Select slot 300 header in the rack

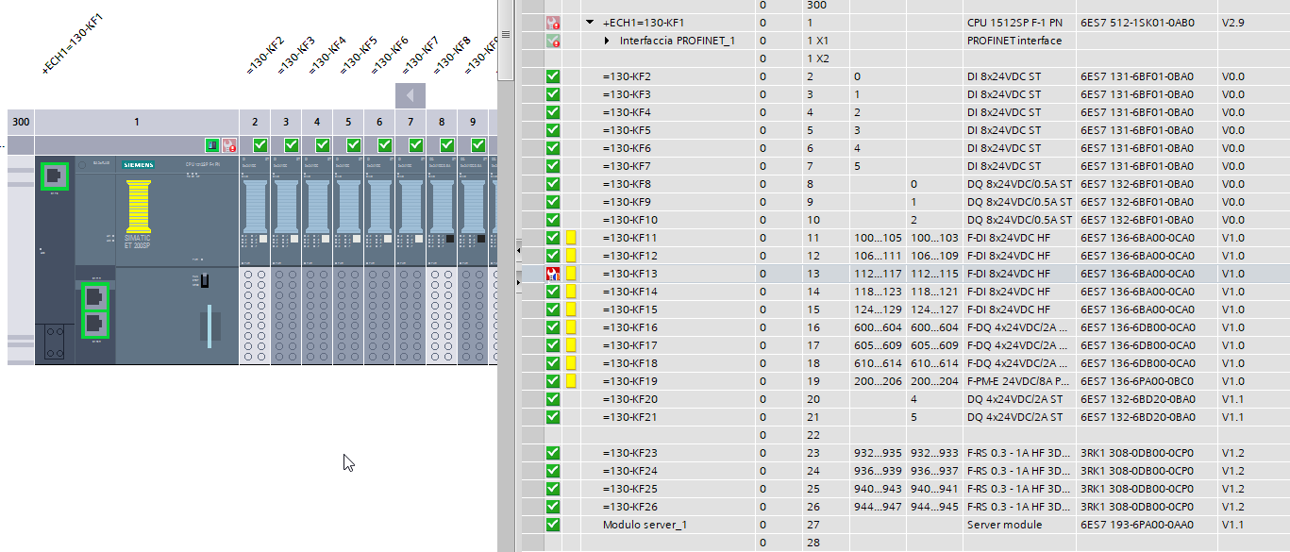pyautogui.click(x=21, y=122)
